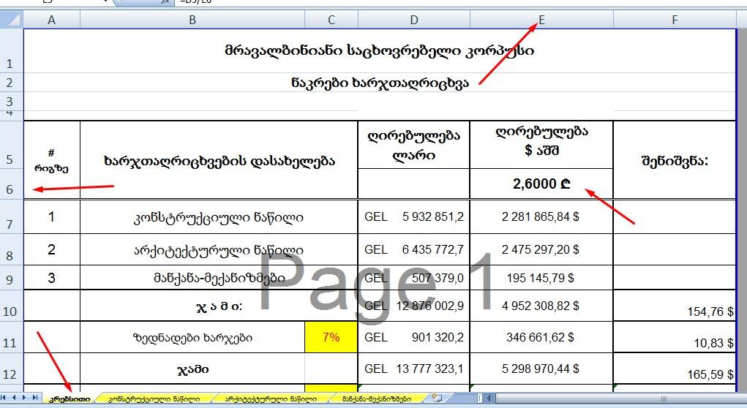Viewport: 747px width, 408px height.
Task: Select row 2 header
Action: (x=12, y=83)
